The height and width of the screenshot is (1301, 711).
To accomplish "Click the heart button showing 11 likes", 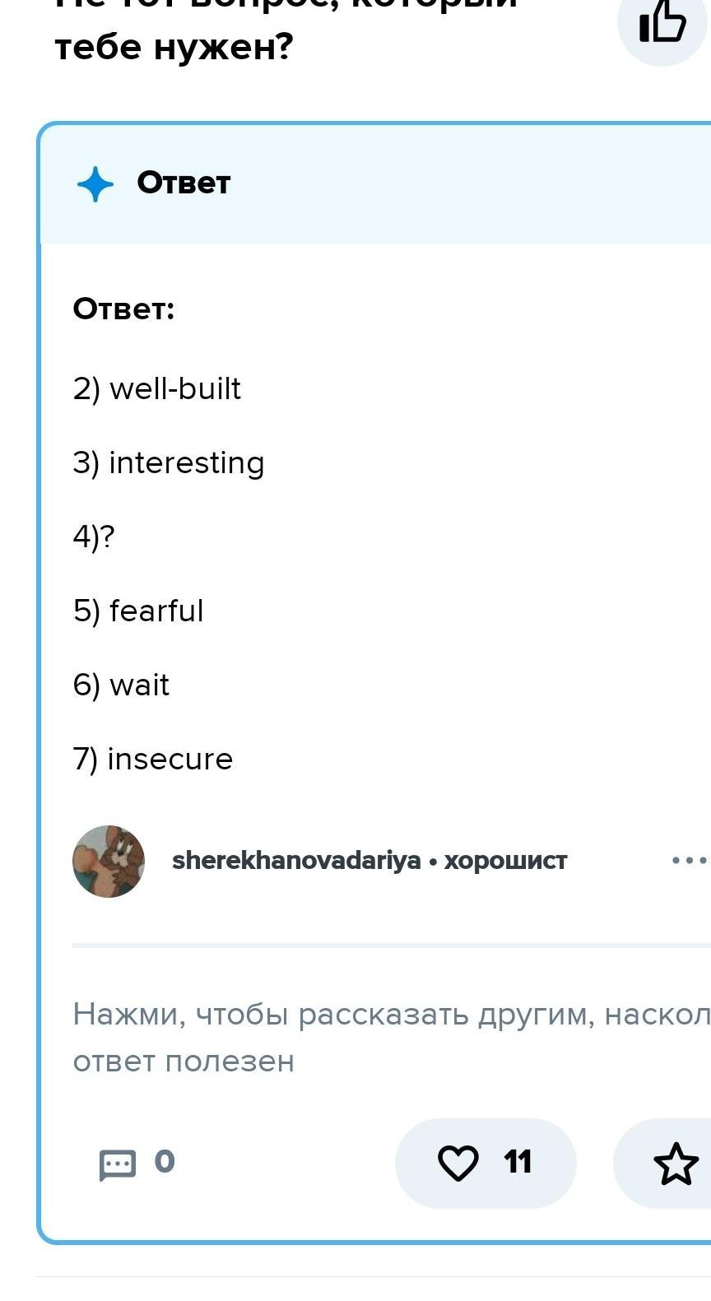I will pyautogui.click(x=486, y=1164).
